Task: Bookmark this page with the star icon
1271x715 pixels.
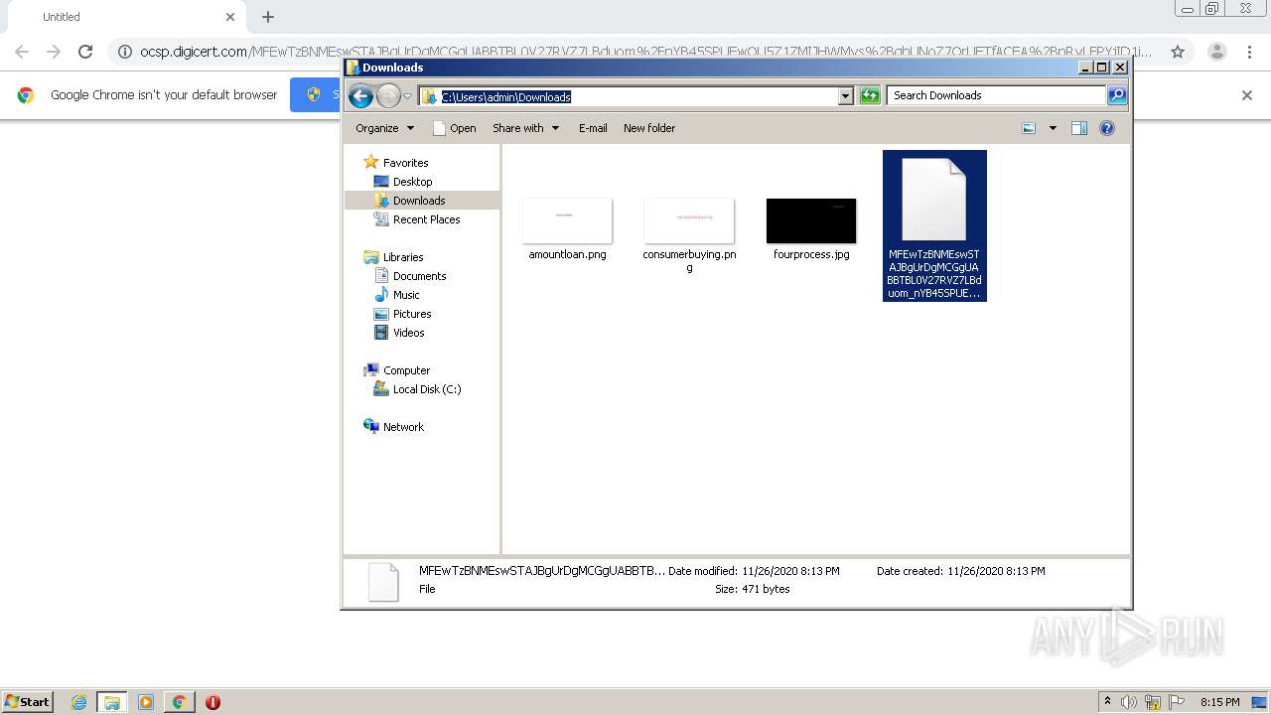Action: click(1178, 52)
